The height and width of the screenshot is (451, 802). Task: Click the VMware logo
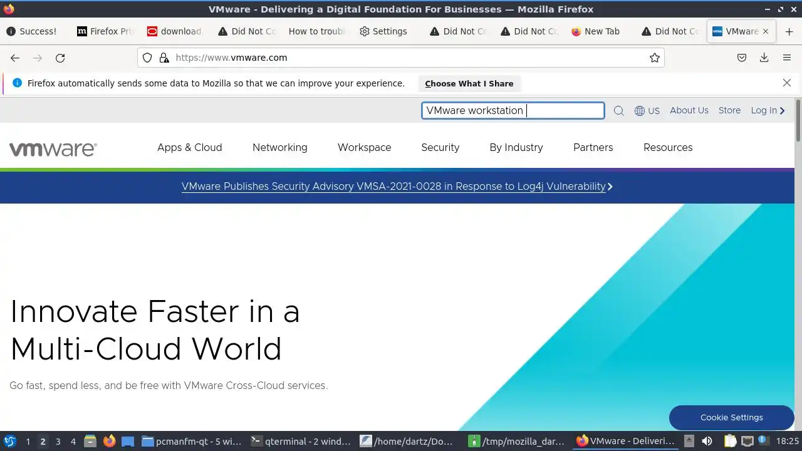(53, 148)
